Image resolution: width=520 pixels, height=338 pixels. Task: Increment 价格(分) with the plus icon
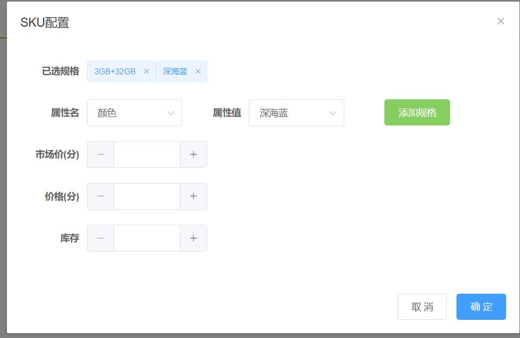[193, 196]
